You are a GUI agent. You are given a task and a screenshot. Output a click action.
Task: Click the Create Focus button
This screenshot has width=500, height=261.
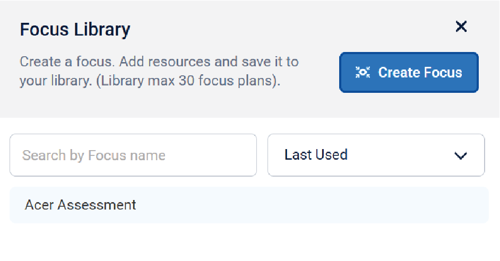click(409, 73)
